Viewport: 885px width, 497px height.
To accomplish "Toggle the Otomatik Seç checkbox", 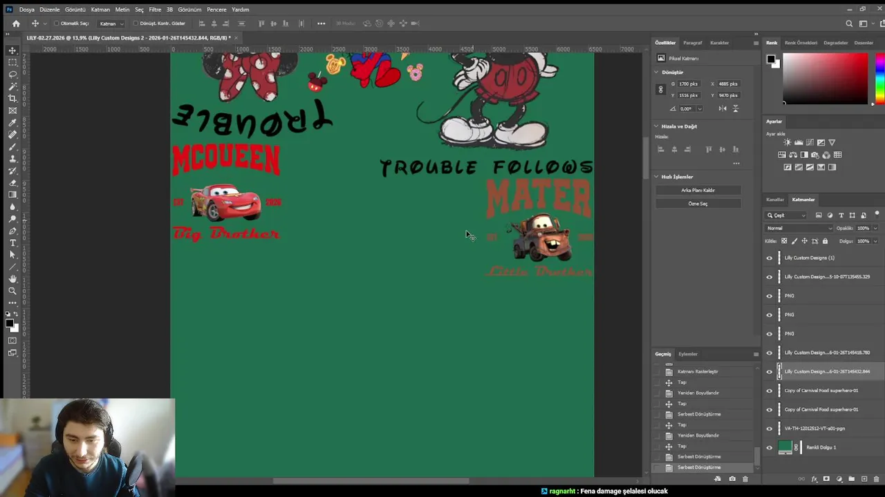I will (x=57, y=23).
